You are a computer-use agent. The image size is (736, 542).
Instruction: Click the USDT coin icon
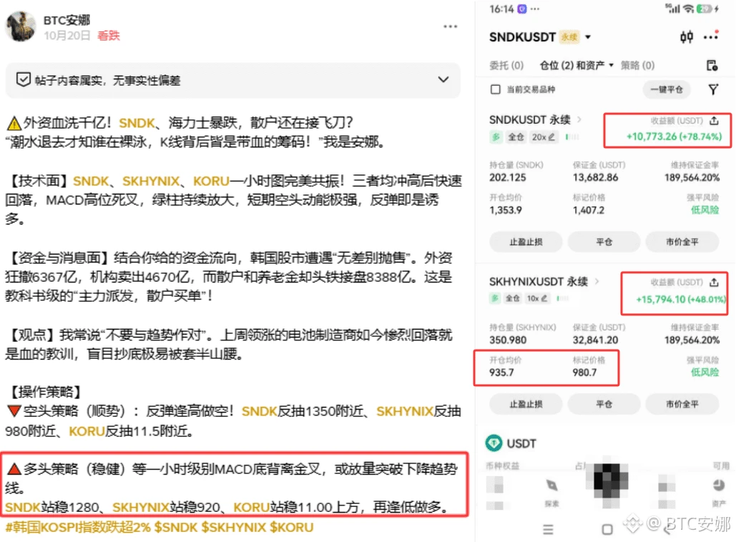coord(494,443)
